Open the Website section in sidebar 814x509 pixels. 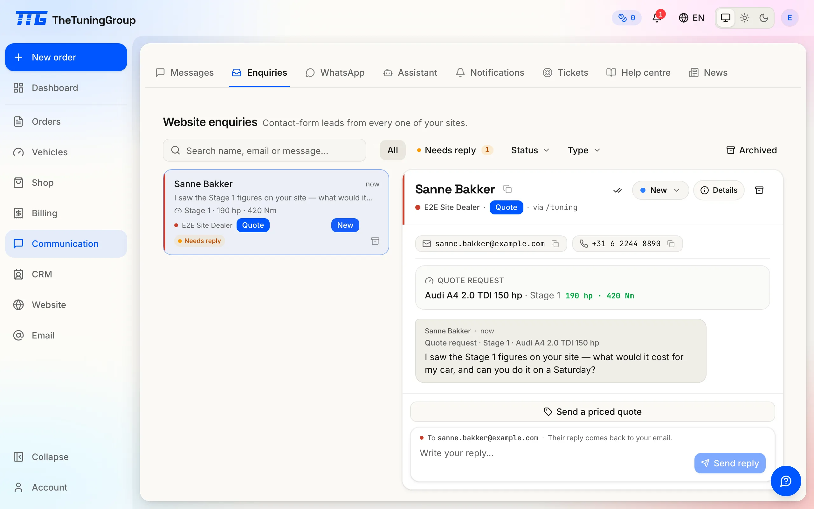[66, 305]
